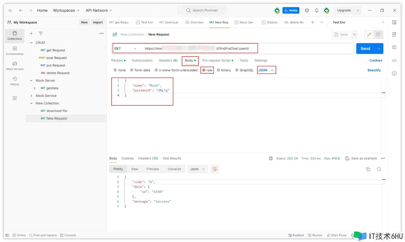Image resolution: width=405 pixels, height=242 pixels.
Task: Click the filter collections icon
Action: pyautogui.click(x=41, y=33)
